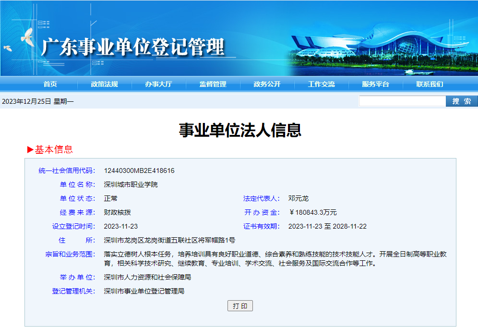Select 工作交流 navigation item

322,84
